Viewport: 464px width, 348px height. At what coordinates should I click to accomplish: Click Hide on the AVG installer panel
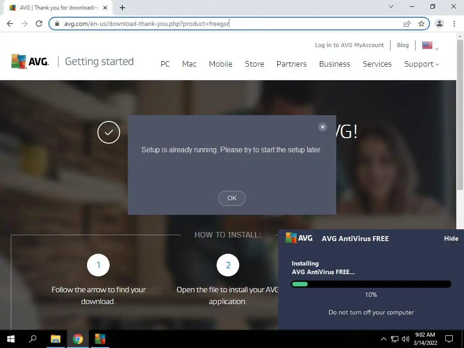pyautogui.click(x=451, y=238)
